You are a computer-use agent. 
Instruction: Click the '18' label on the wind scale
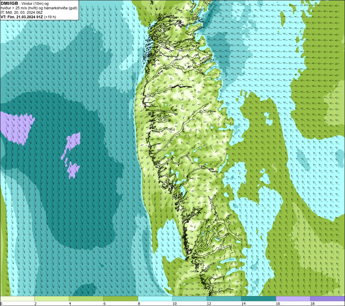[313, 304]
